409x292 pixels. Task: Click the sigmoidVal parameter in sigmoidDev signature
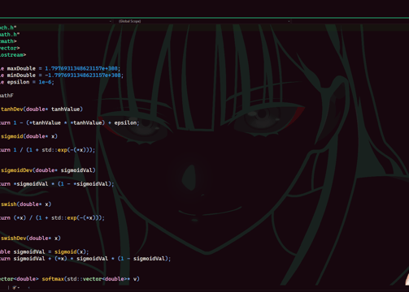(x=76, y=170)
